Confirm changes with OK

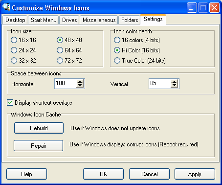[x=103, y=174]
